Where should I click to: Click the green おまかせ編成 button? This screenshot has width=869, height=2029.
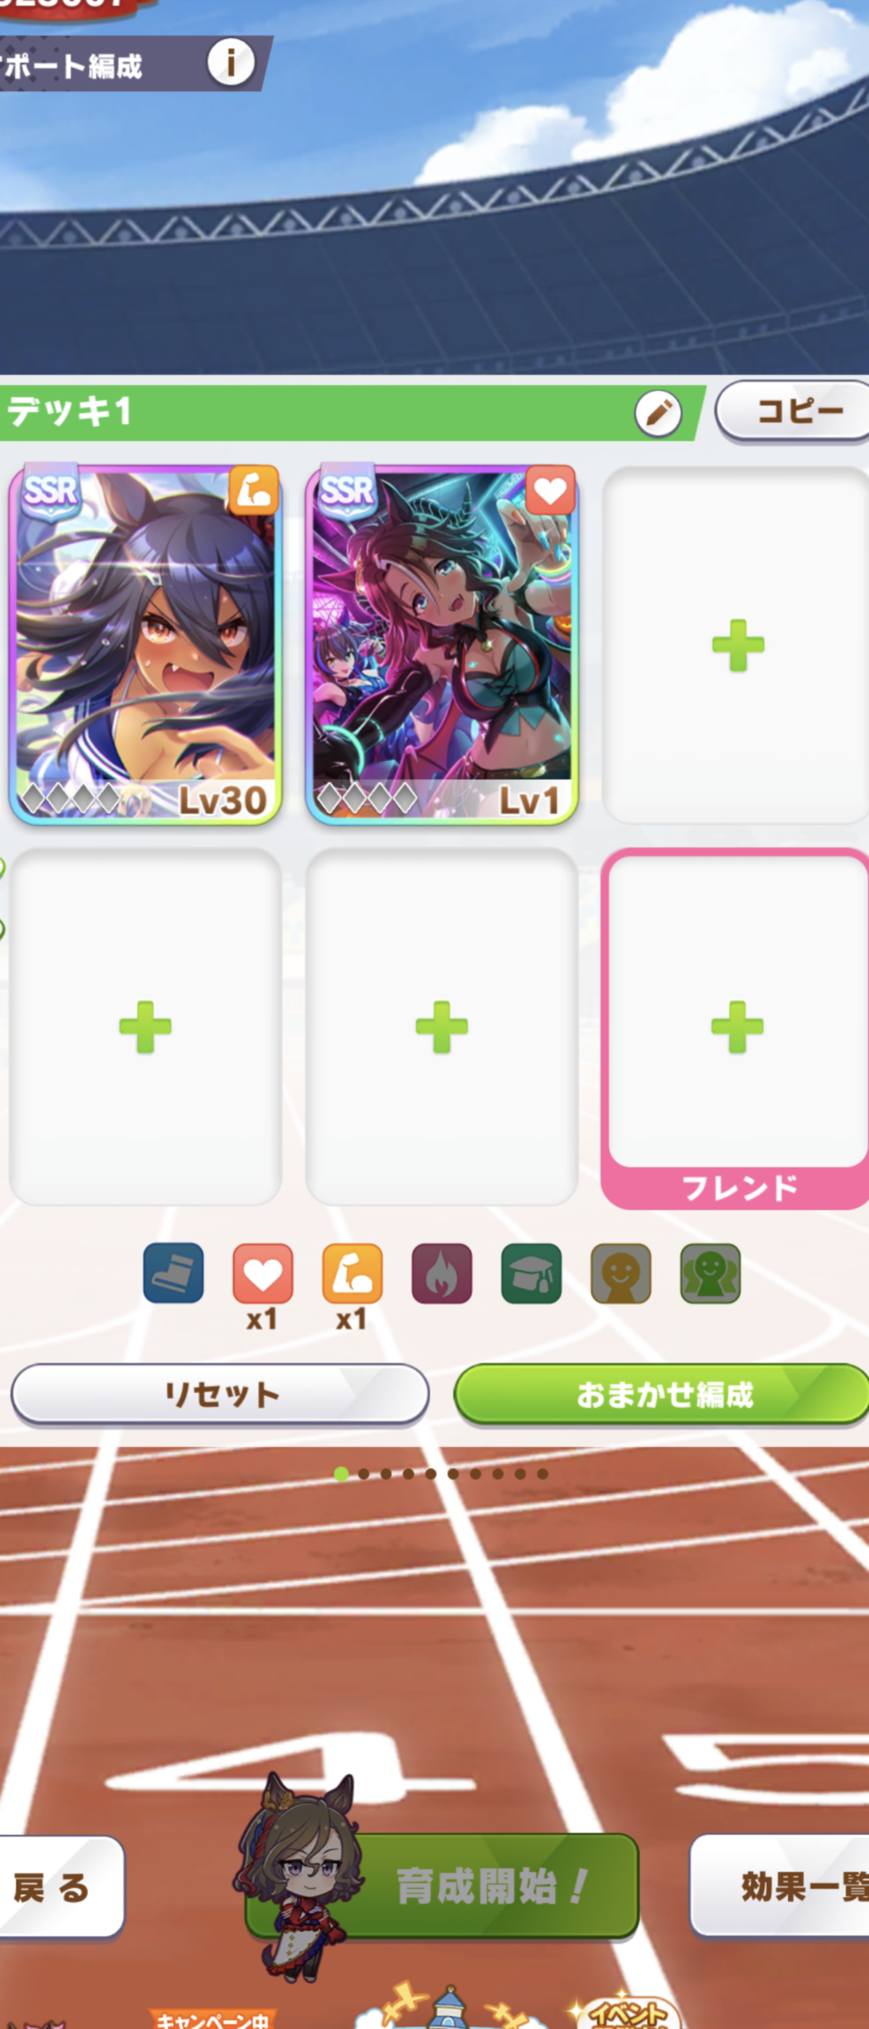point(662,1394)
